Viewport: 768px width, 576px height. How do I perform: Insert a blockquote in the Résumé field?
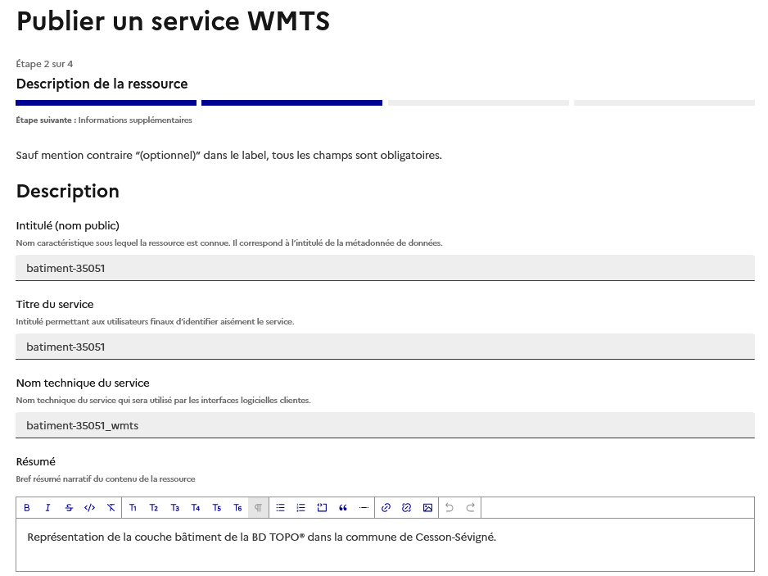343,507
